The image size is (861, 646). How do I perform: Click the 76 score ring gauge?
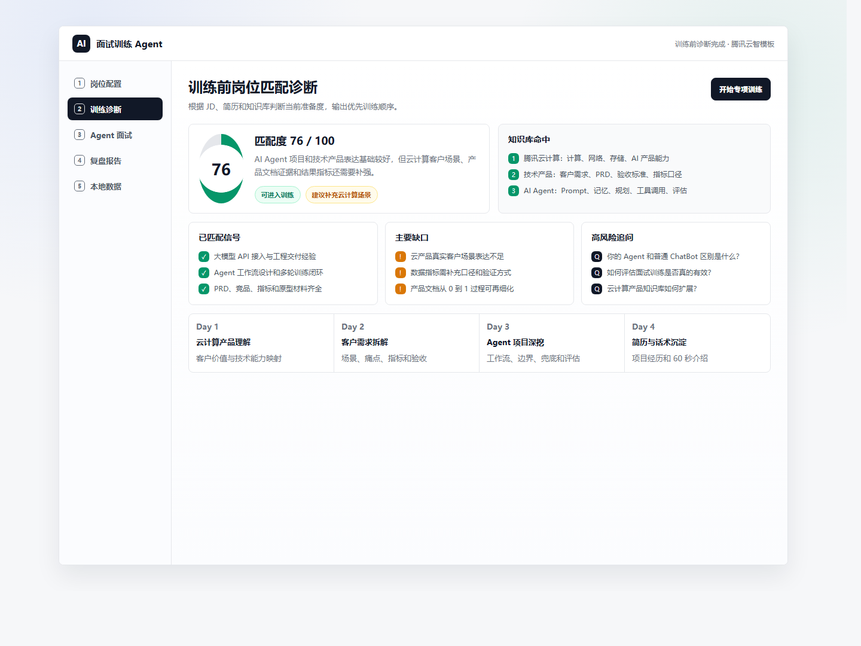click(221, 169)
